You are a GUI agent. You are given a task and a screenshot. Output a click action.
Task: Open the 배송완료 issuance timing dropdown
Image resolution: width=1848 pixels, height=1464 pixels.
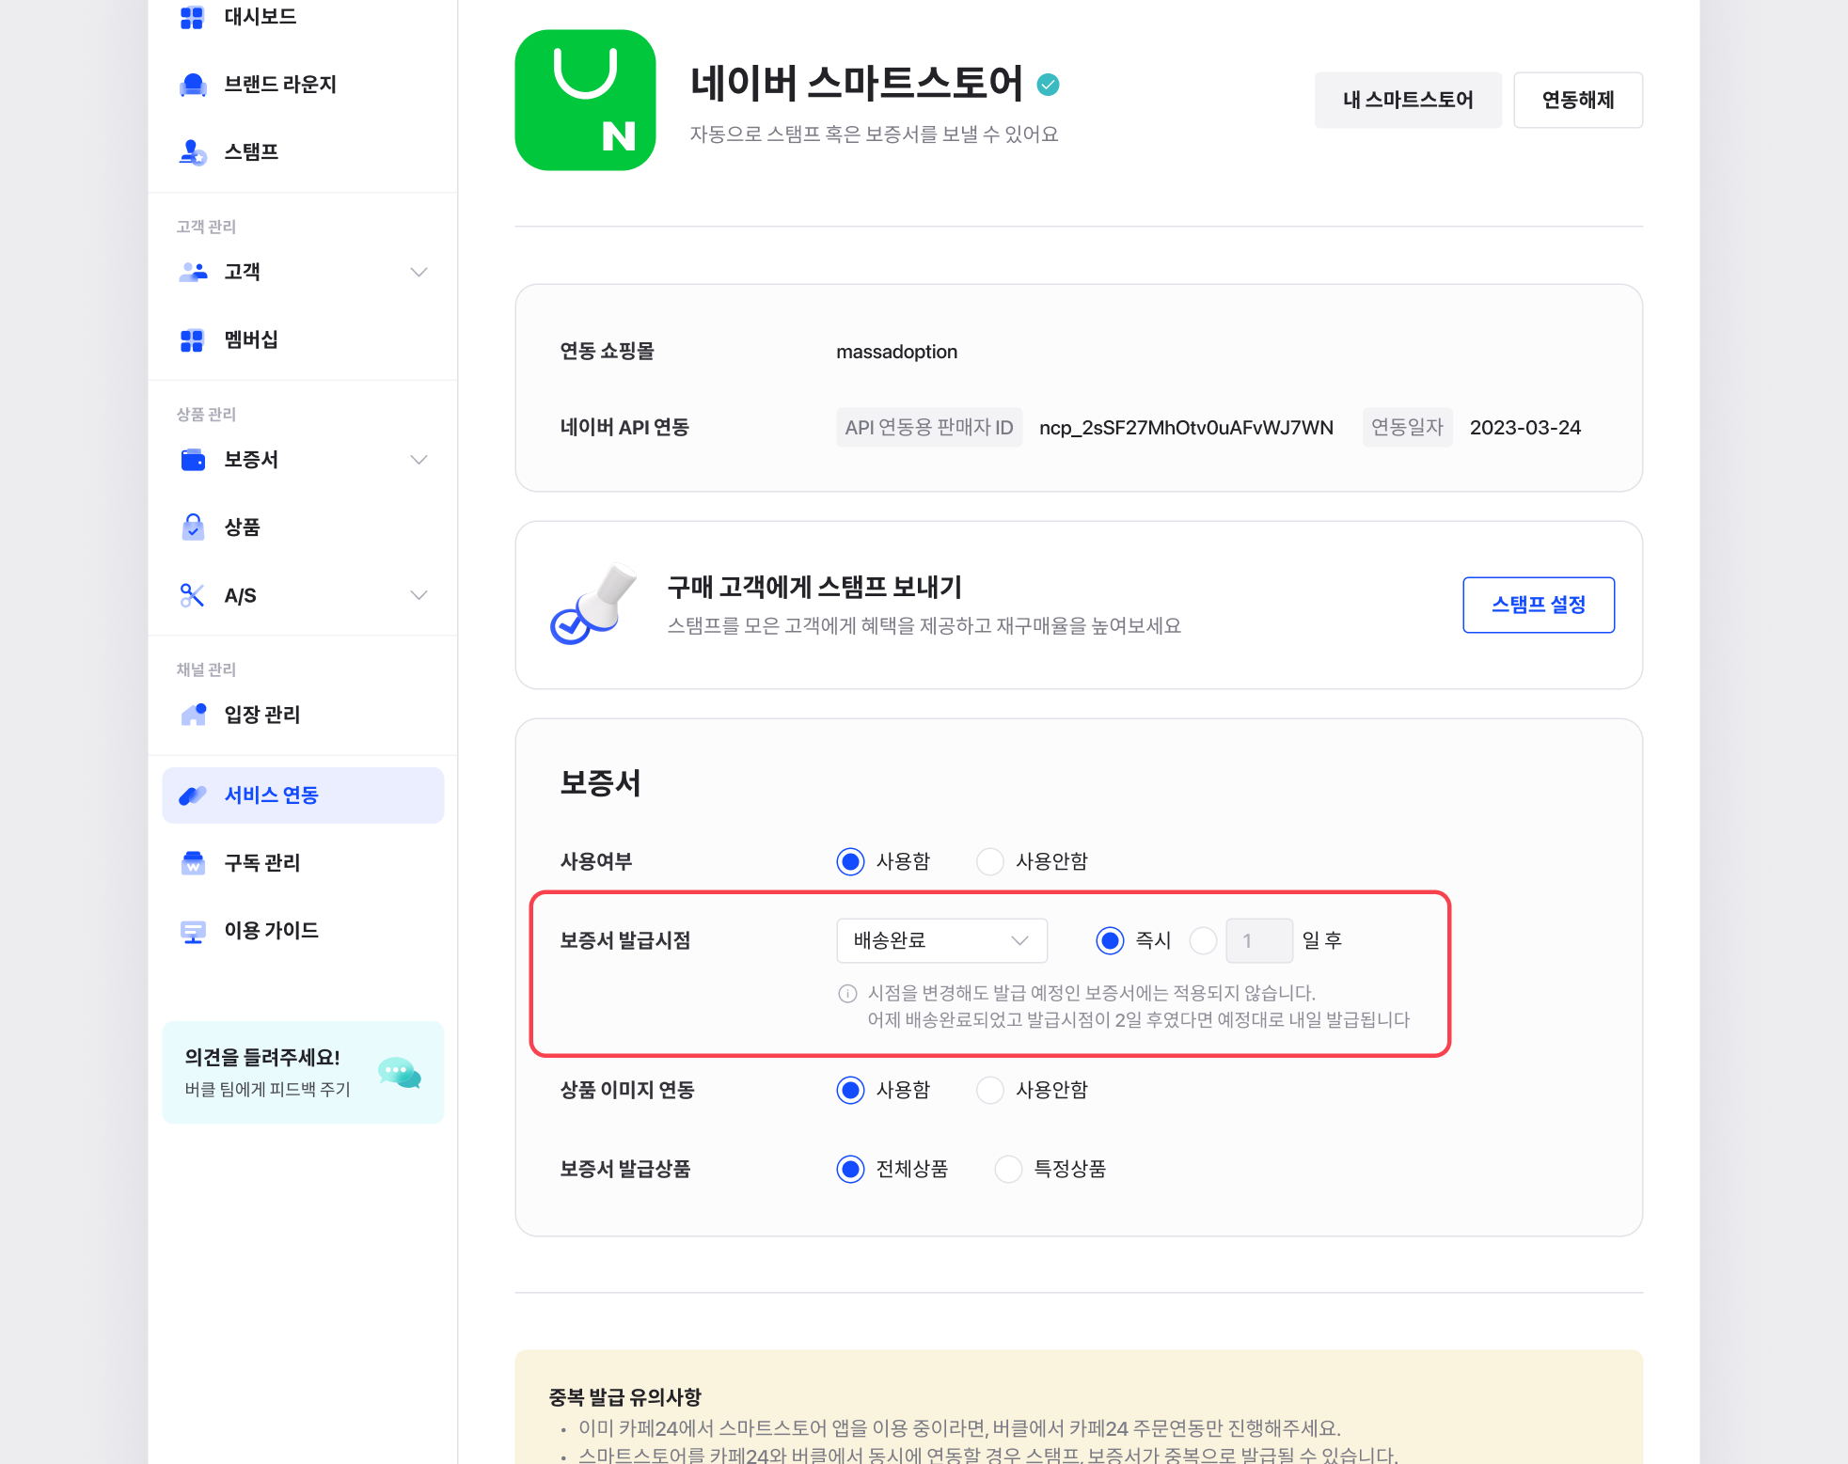coord(941,940)
